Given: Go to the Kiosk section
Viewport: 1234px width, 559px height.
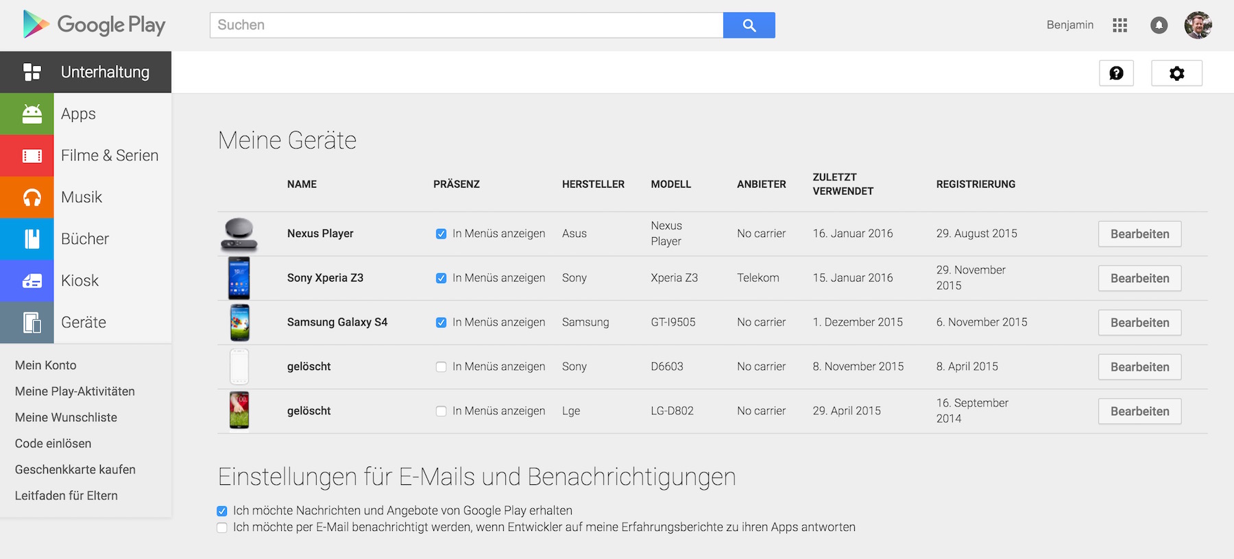Looking at the screenshot, I should (86, 281).
